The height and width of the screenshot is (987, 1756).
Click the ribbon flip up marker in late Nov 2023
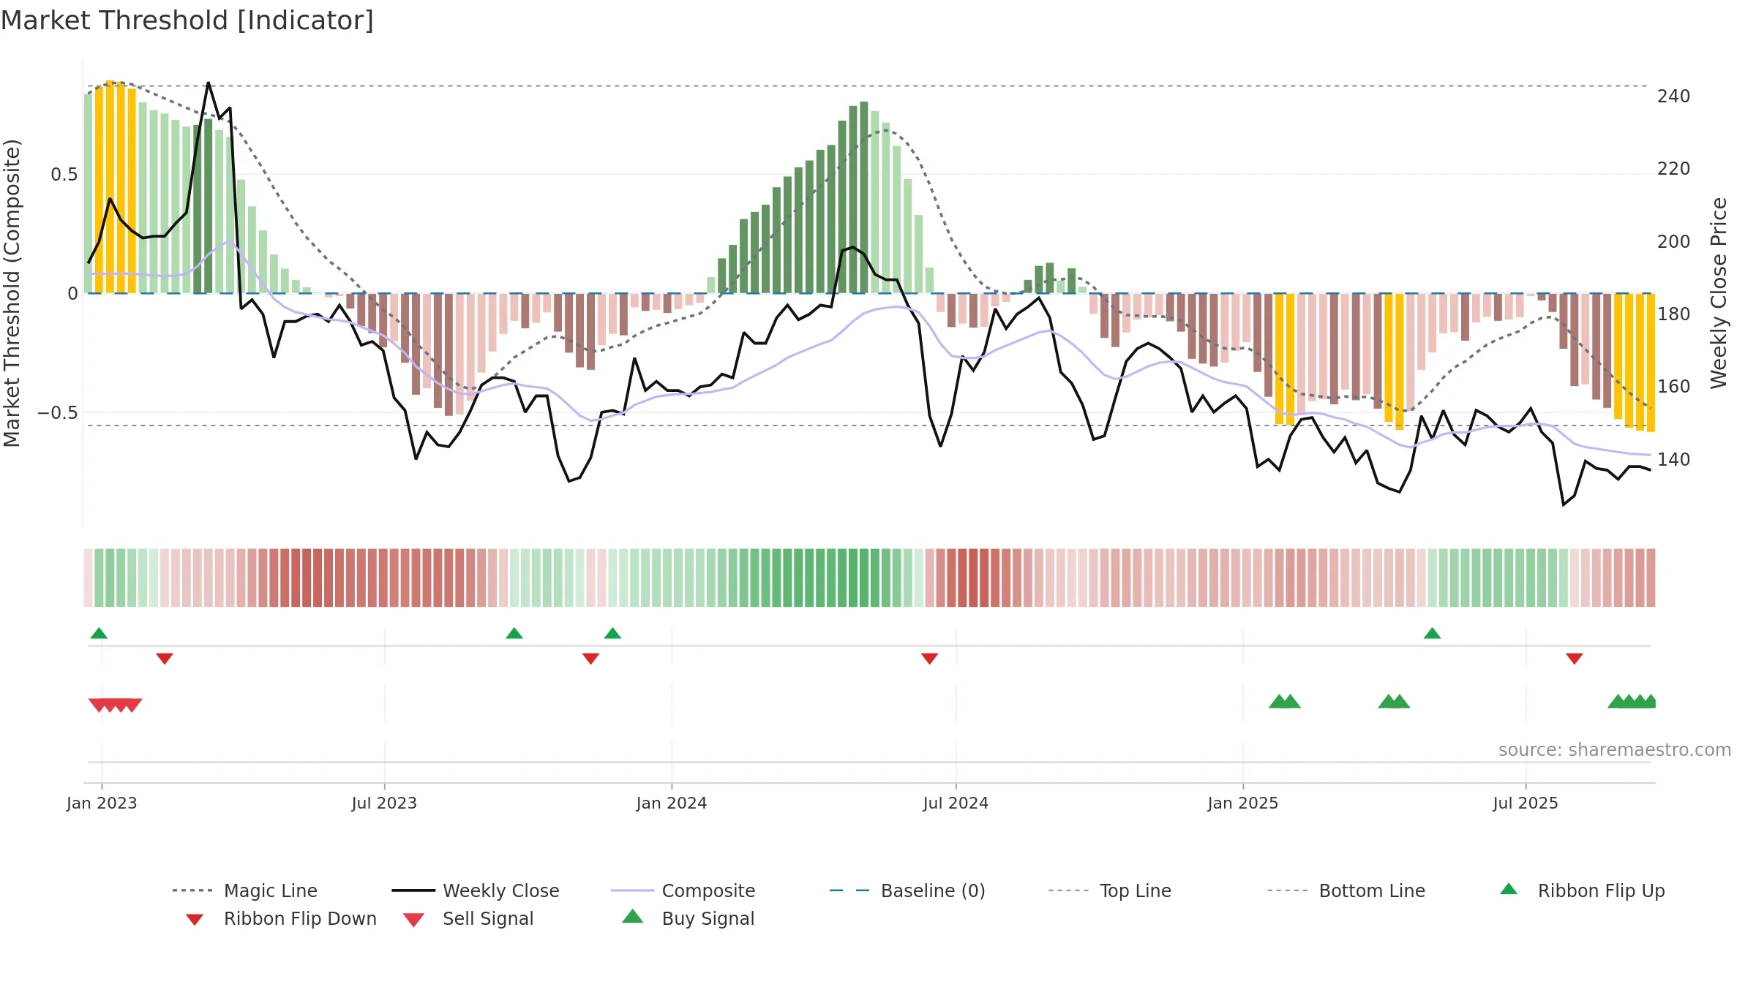[613, 633]
